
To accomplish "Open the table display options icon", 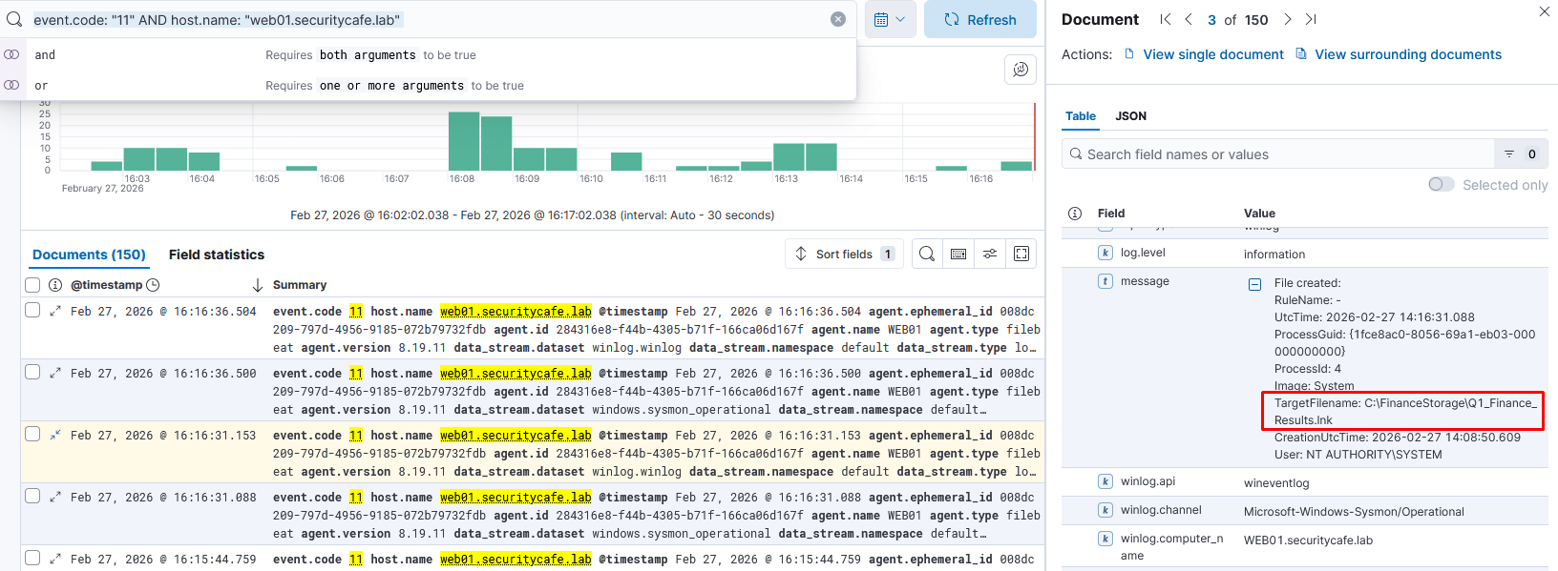I will (990, 254).
